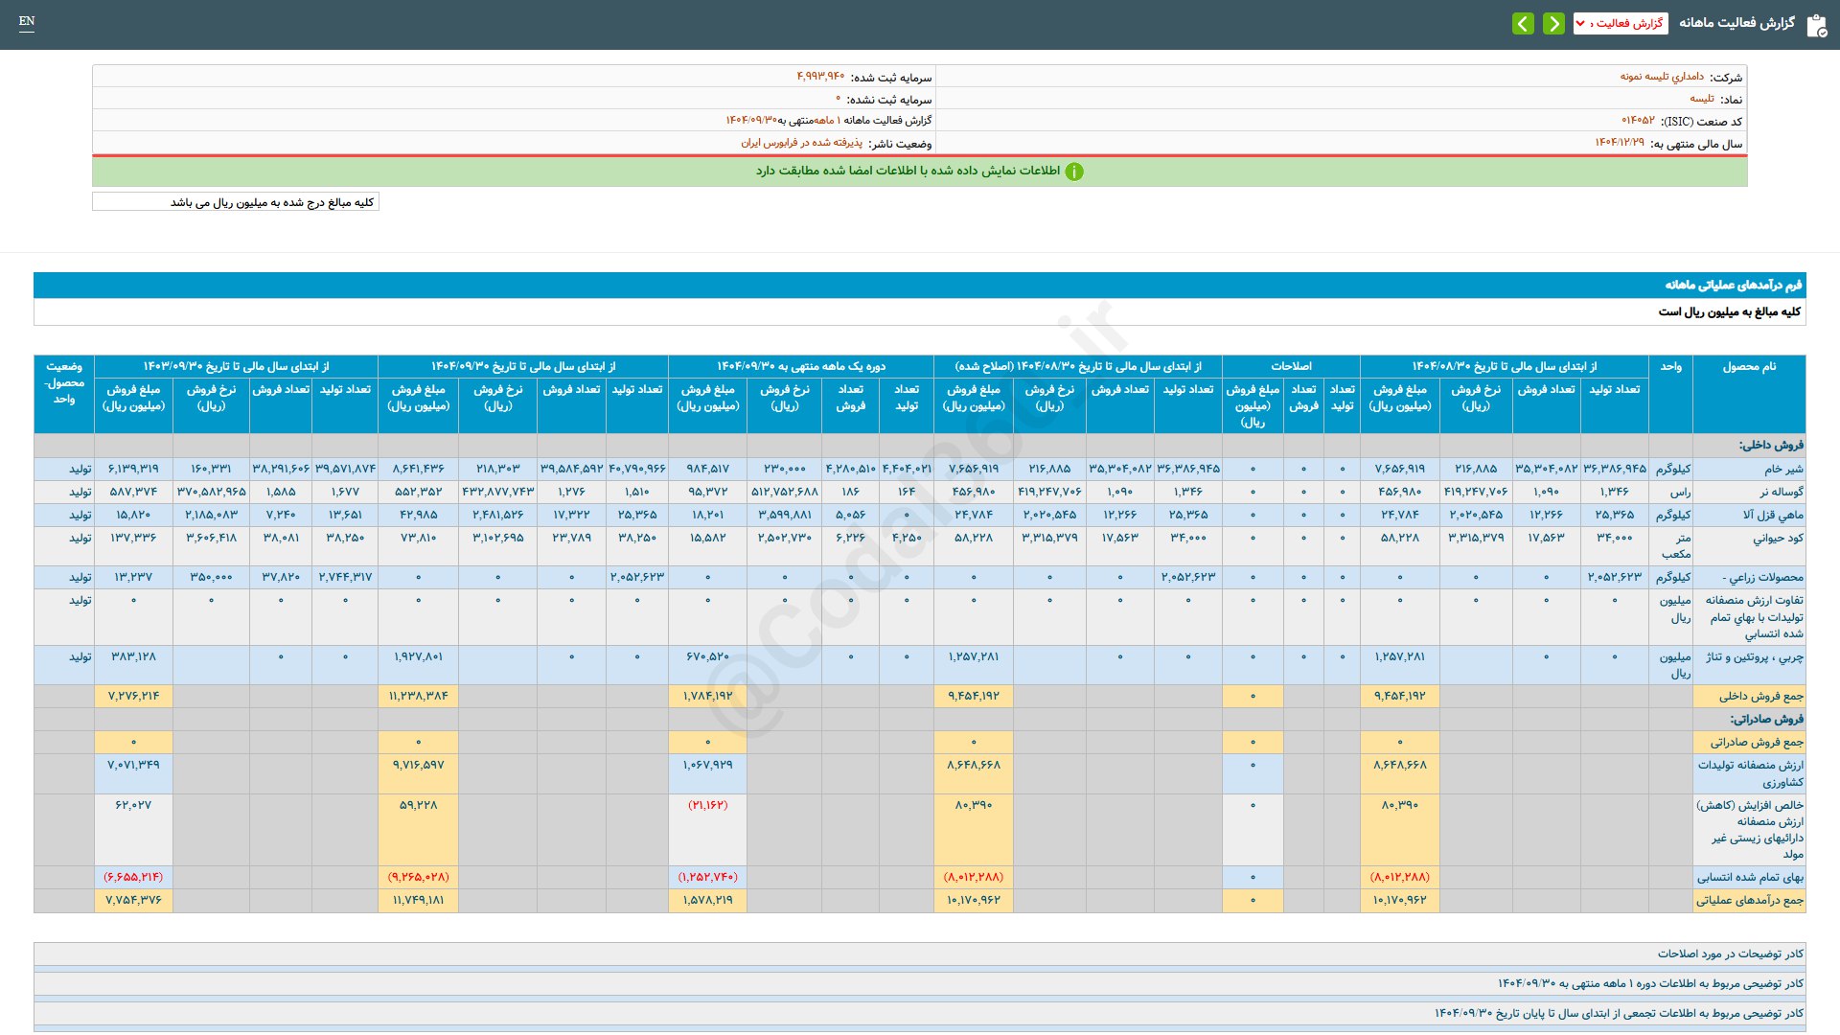
Task: Click the نام محصول column header
Action: coord(1748,367)
